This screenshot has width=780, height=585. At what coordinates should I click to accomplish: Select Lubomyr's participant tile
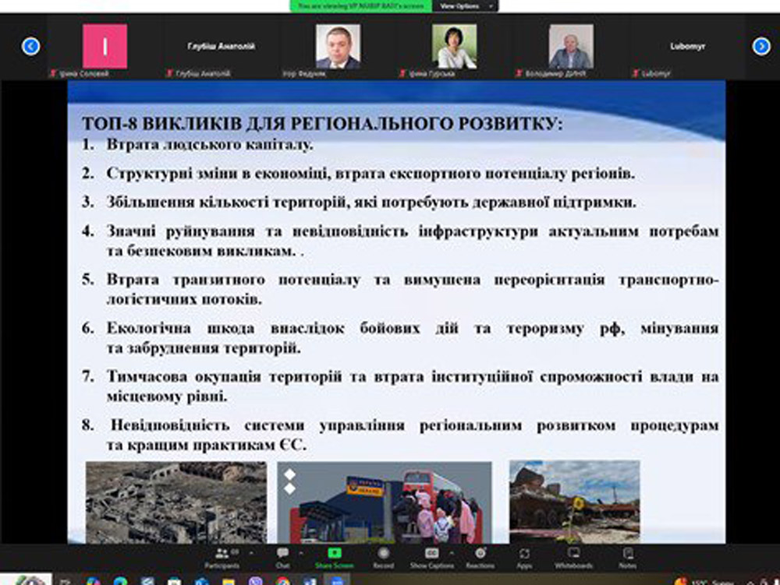click(x=687, y=47)
